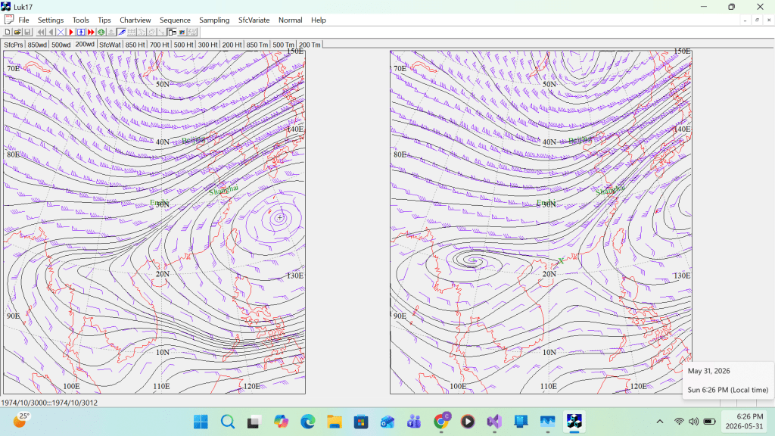
Task: Click the cyclone center cross on left chart
Action: click(280, 217)
